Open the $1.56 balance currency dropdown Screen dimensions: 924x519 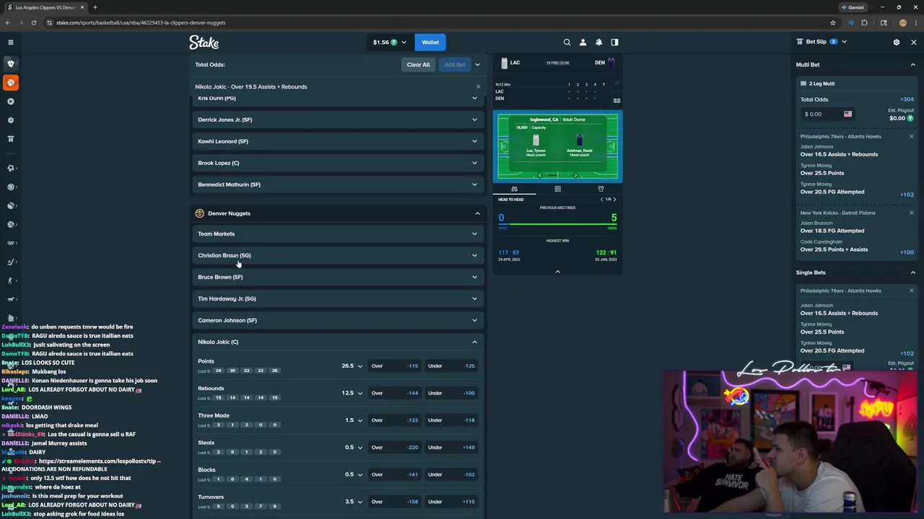click(x=390, y=43)
